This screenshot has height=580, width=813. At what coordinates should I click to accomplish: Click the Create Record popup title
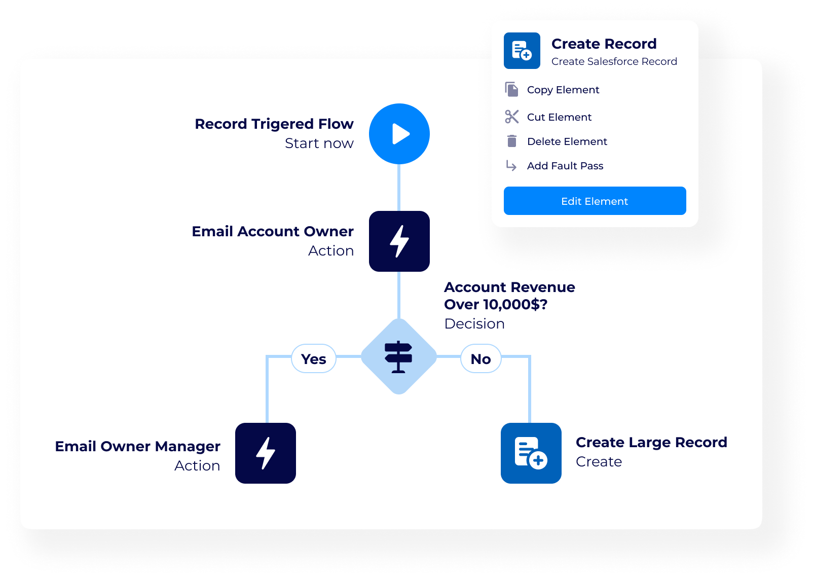pyautogui.click(x=604, y=44)
